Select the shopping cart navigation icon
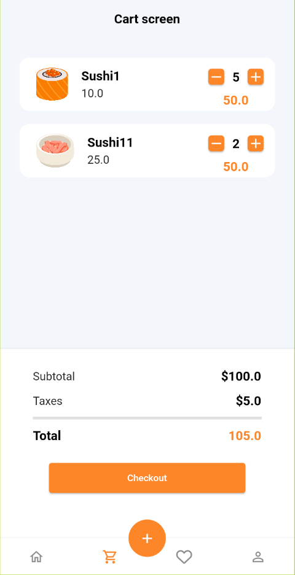Viewport: 295px width, 575px height. point(109,557)
